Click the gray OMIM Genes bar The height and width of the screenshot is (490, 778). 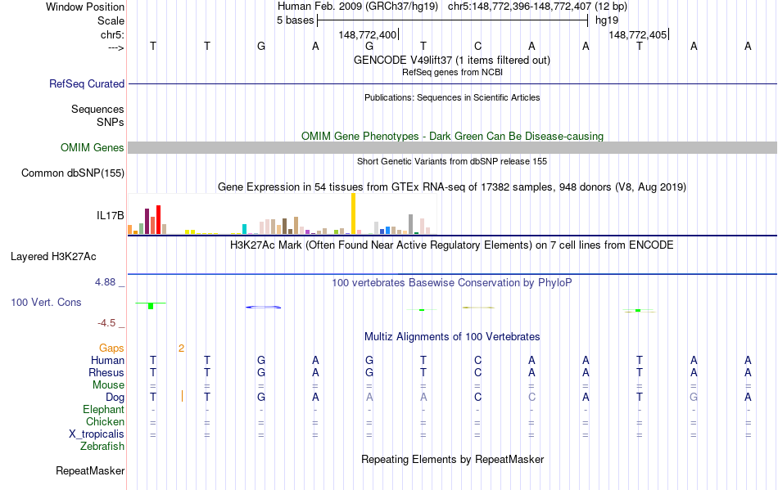click(453, 147)
